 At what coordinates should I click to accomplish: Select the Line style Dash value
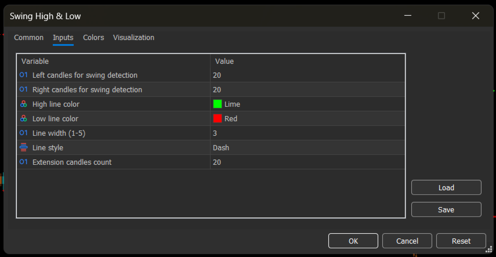[x=307, y=148]
